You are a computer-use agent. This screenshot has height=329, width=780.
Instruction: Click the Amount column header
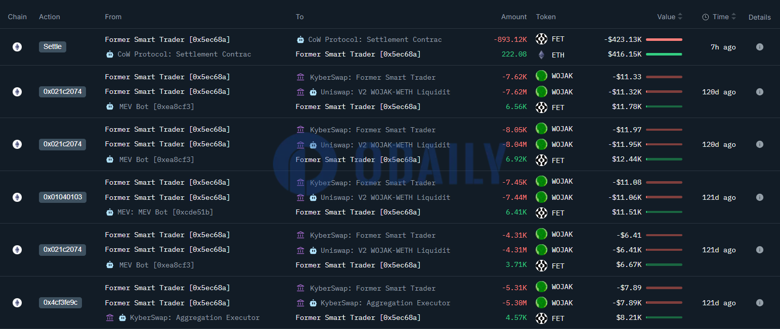tap(514, 17)
